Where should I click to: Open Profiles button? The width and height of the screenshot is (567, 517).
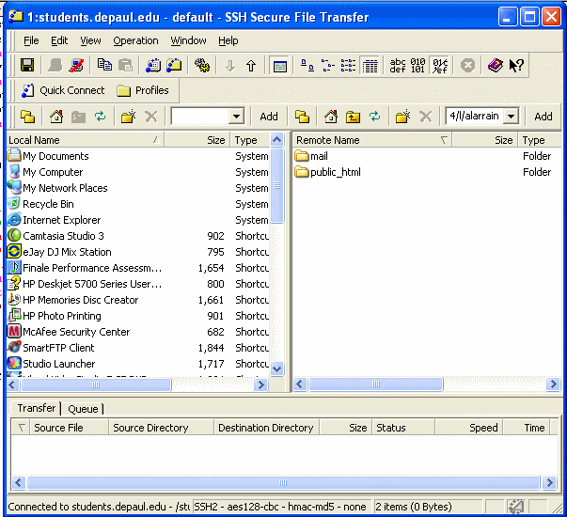(143, 90)
